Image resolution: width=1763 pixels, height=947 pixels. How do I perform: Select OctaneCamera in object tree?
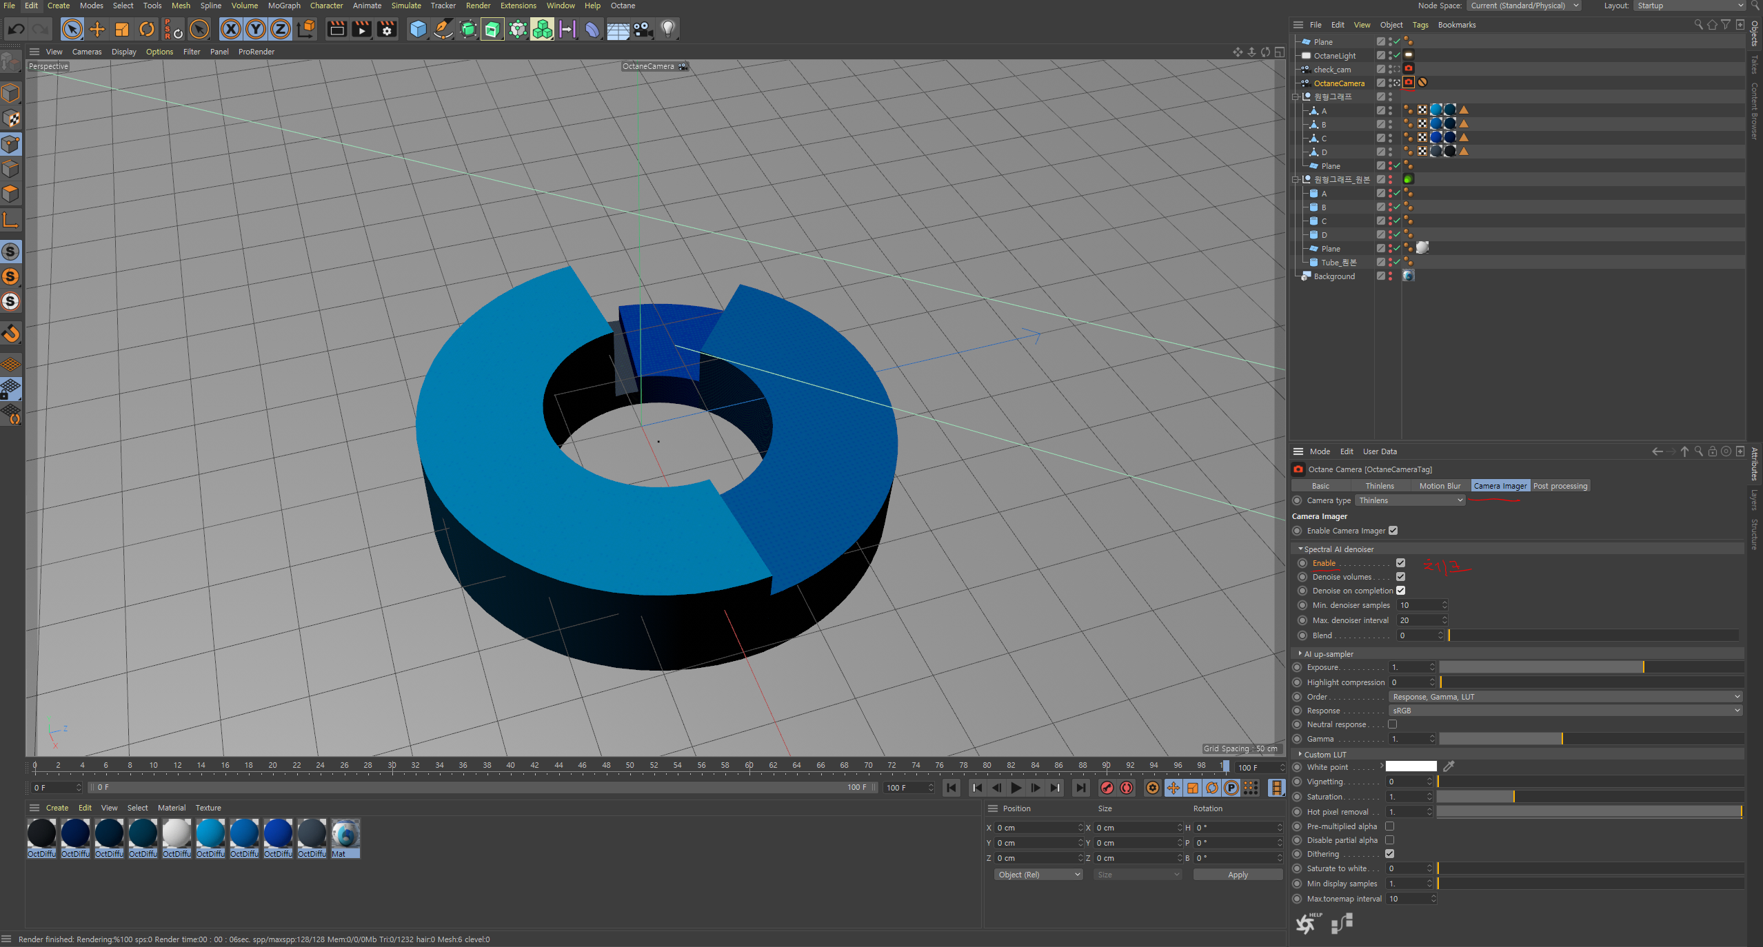(1339, 83)
